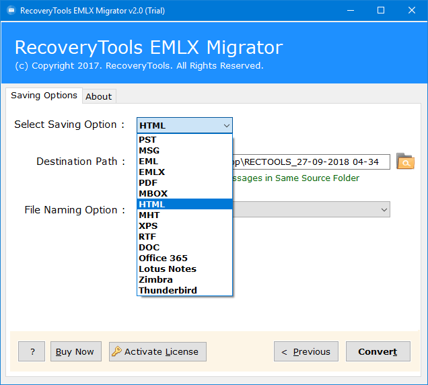
Task: Click the green Same Source Folder text
Action: tap(296, 178)
